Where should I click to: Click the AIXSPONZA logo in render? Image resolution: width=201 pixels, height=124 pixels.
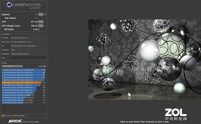tap(140, 95)
